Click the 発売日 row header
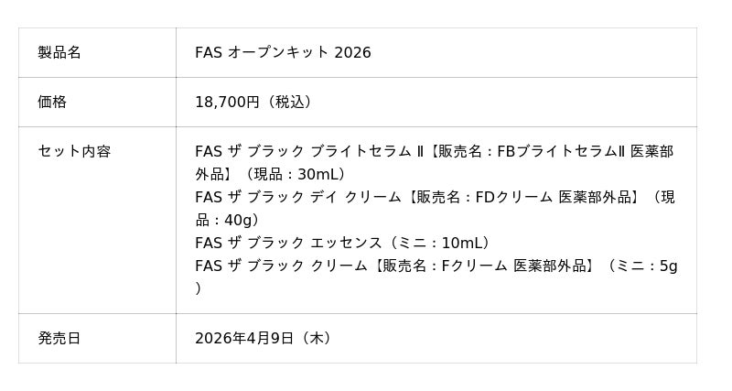Viewport: 732px width, 391px height. tap(59, 338)
